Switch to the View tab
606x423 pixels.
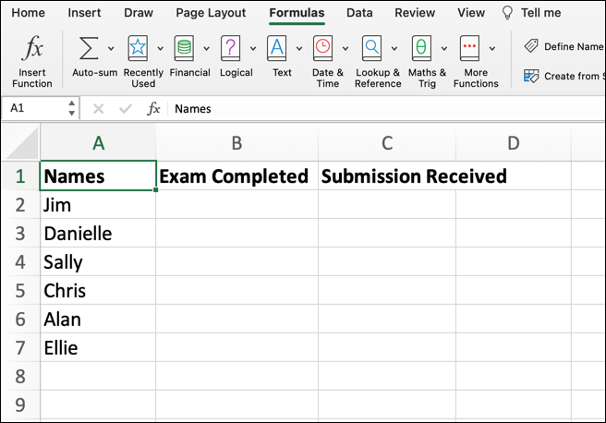(471, 13)
